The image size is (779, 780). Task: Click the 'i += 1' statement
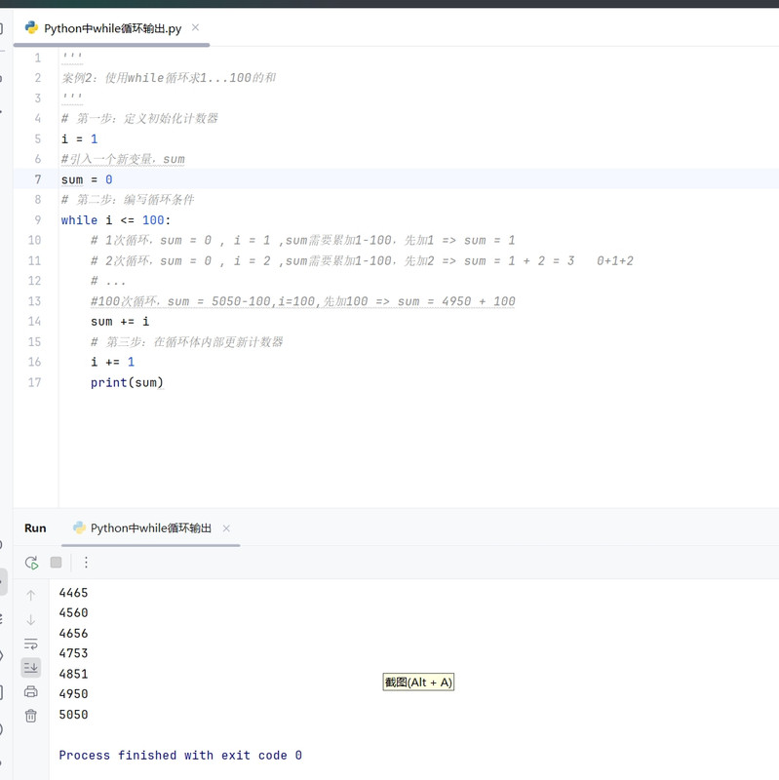point(112,362)
